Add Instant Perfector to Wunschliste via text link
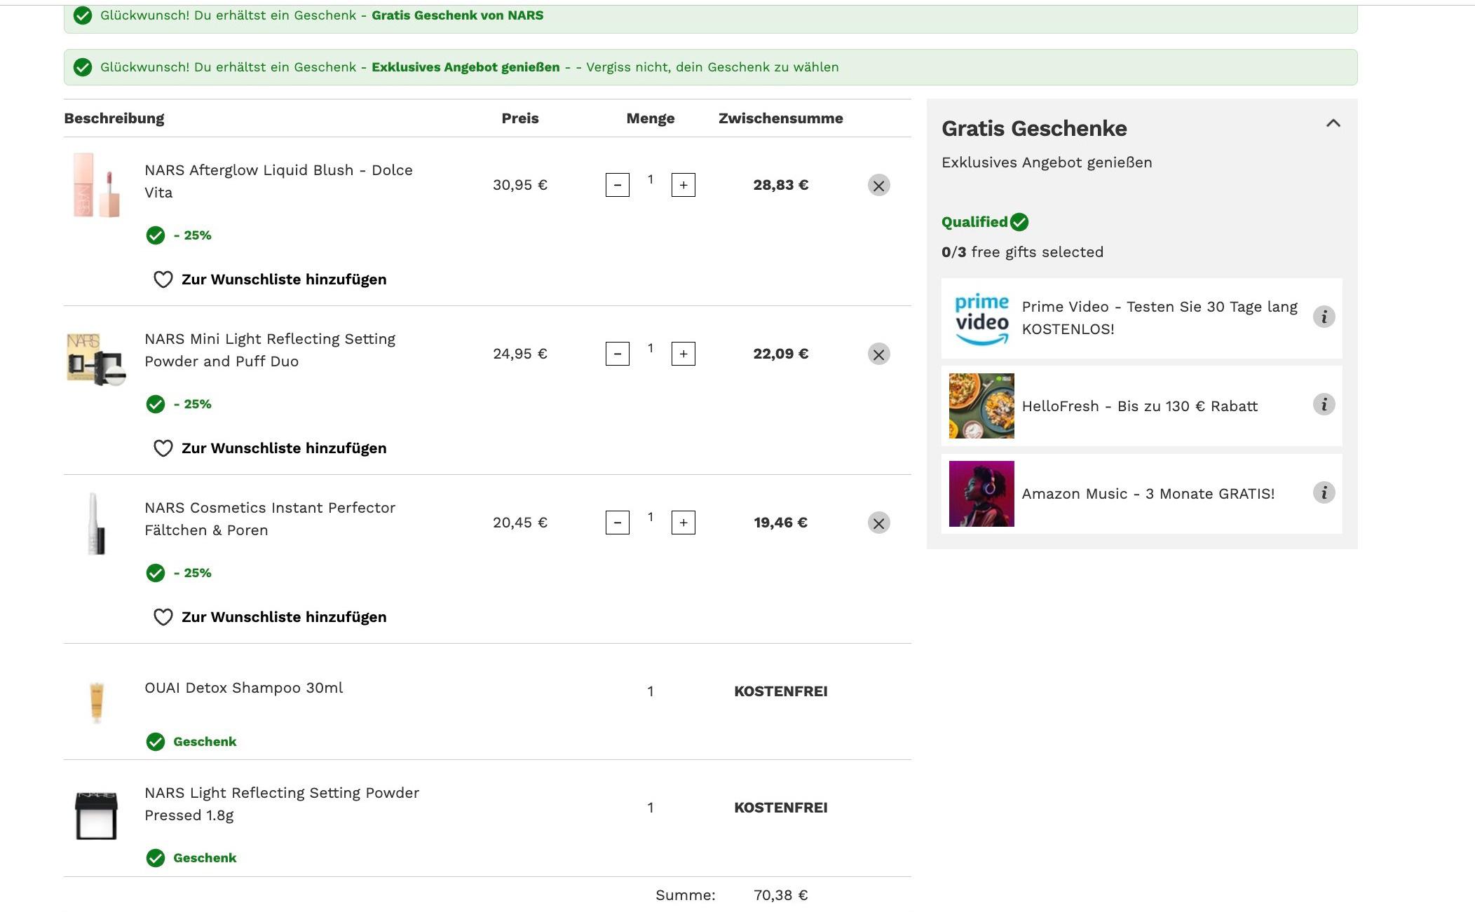The height and width of the screenshot is (912, 1475). click(284, 617)
